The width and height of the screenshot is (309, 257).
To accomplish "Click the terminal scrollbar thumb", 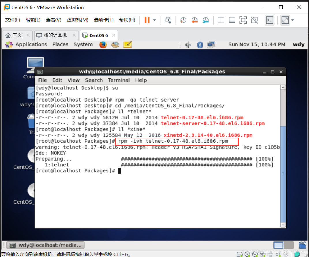I will pos(283,174).
